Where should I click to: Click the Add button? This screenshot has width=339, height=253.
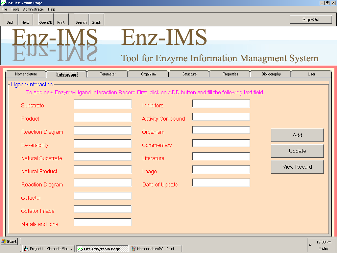[297, 135]
